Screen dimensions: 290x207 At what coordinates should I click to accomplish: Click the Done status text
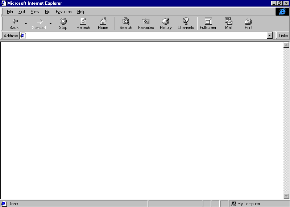coord(13,204)
